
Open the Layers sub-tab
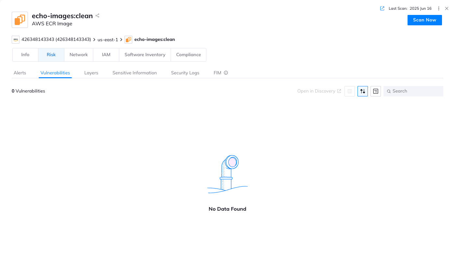[91, 73]
